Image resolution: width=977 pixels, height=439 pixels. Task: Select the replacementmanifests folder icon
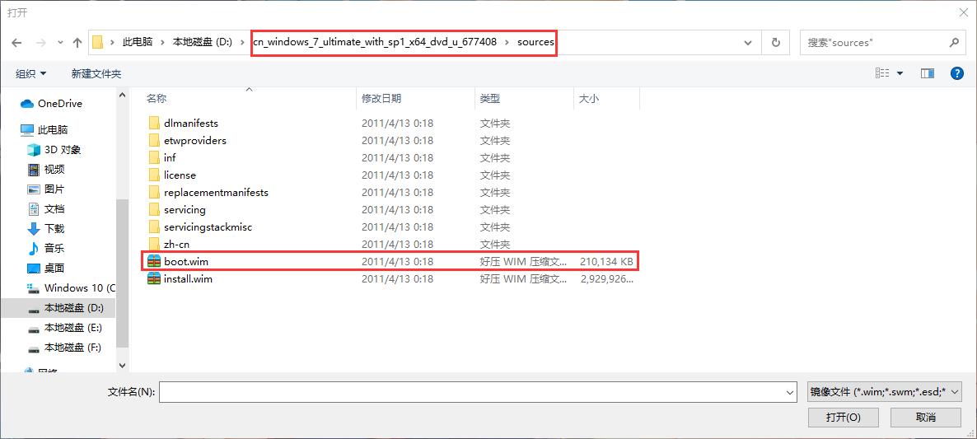tap(154, 193)
